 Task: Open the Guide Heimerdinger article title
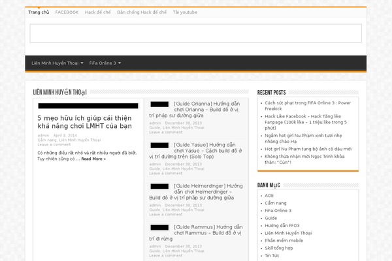pyautogui.click(x=196, y=192)
